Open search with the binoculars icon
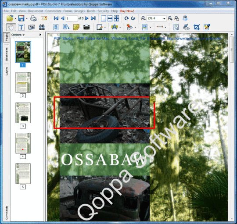 42,27
